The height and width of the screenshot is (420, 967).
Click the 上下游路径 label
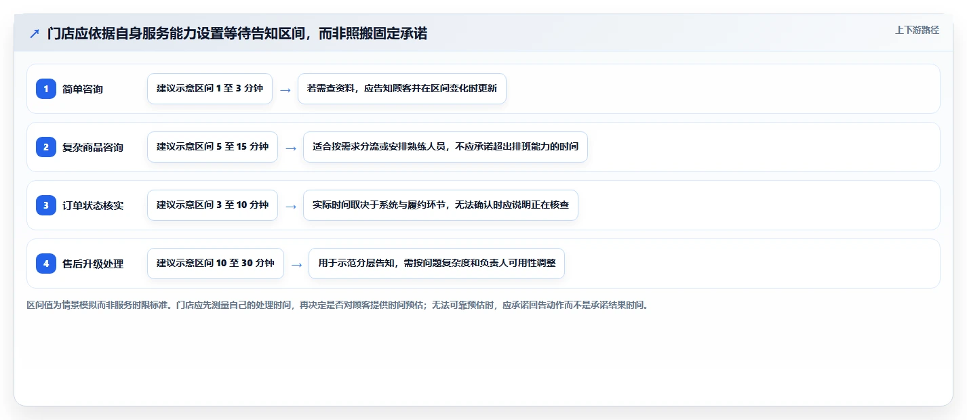[x=917, y=30]
